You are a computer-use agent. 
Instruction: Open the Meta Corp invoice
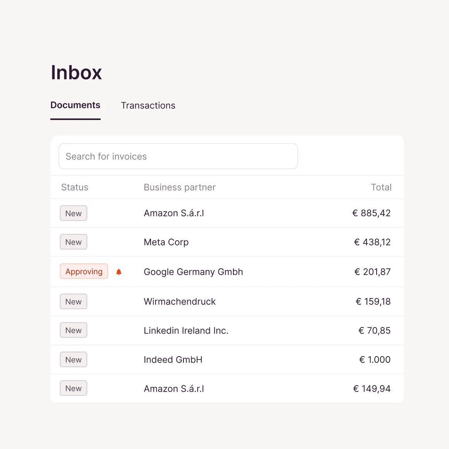(x=166, y=242)
